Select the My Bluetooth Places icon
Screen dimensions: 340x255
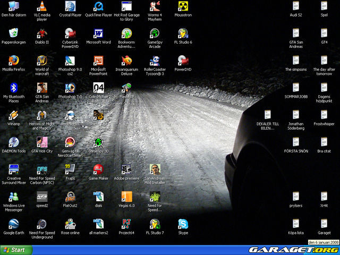(14, 88)
